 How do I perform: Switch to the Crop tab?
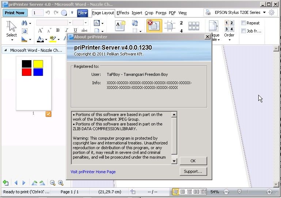coord(149,13)
